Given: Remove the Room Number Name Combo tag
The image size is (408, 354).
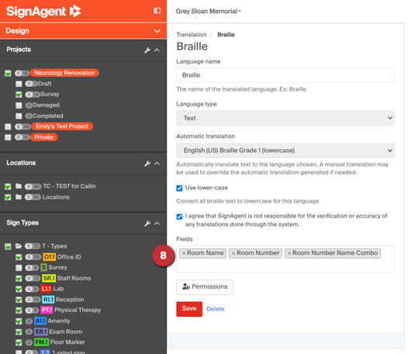Looking at the screenshot, I should (289, 253).
